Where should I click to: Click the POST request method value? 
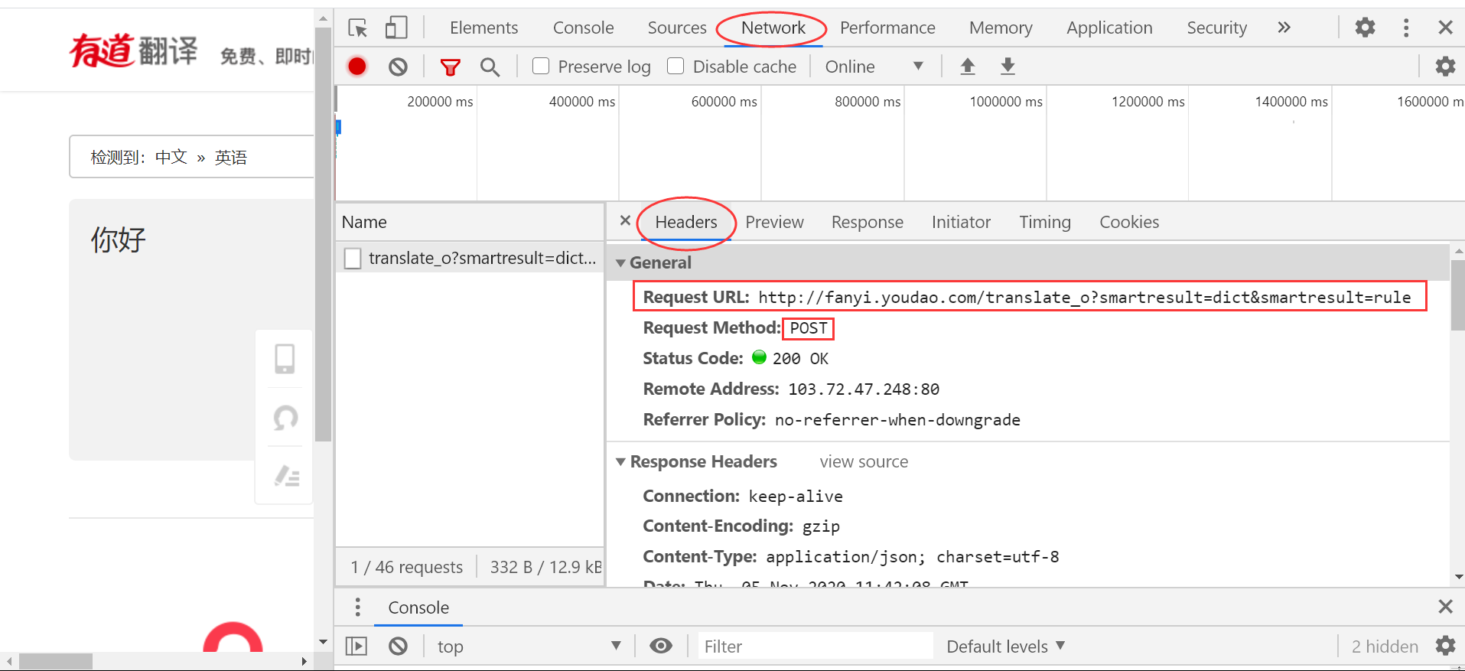click(x=808, y=328)
